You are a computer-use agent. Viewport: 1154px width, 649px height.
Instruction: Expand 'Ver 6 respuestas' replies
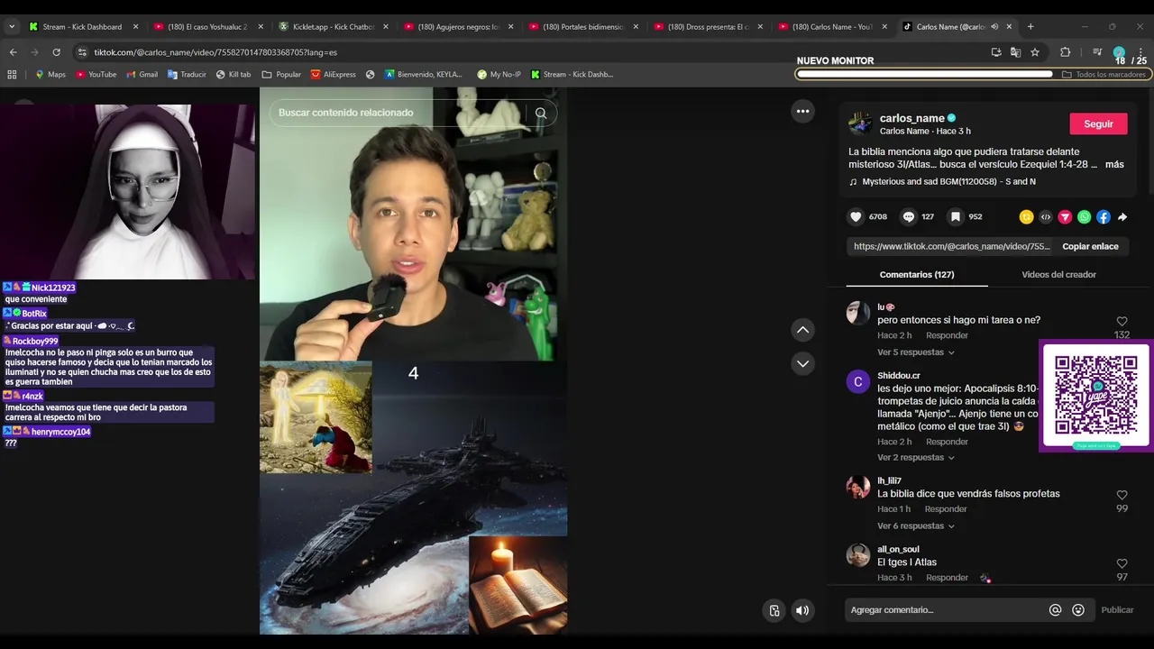(x=915, y=526)
